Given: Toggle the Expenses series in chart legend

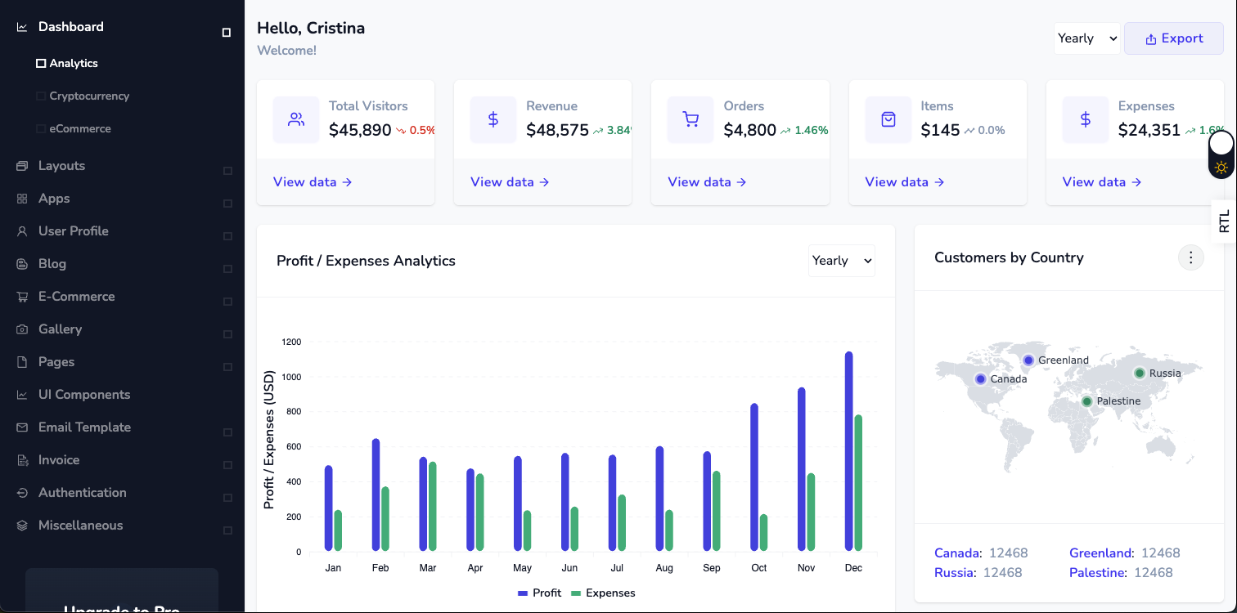Looking at the screenshot, I should [603, 593].
